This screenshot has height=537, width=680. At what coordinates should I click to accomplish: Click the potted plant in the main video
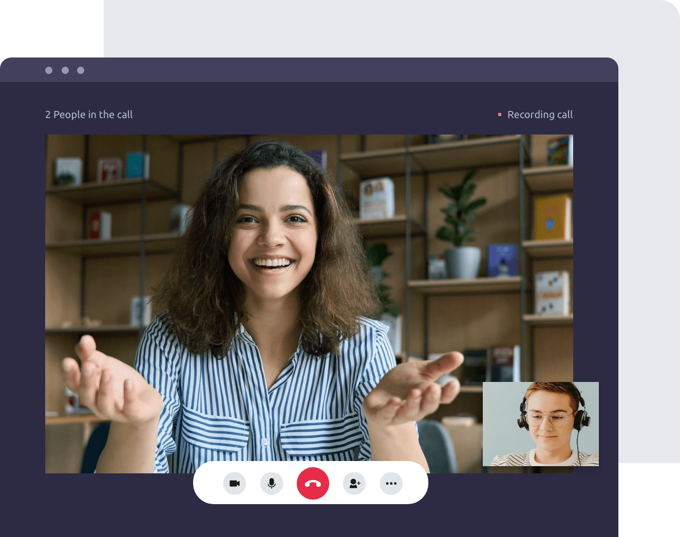coord(461,226)
